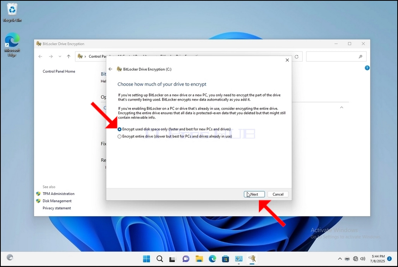Go up one level in Control Panel

[x=69, y=56]
